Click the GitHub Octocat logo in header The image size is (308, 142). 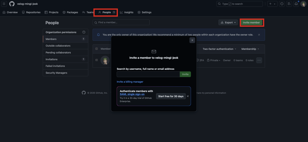pos(12,4)
